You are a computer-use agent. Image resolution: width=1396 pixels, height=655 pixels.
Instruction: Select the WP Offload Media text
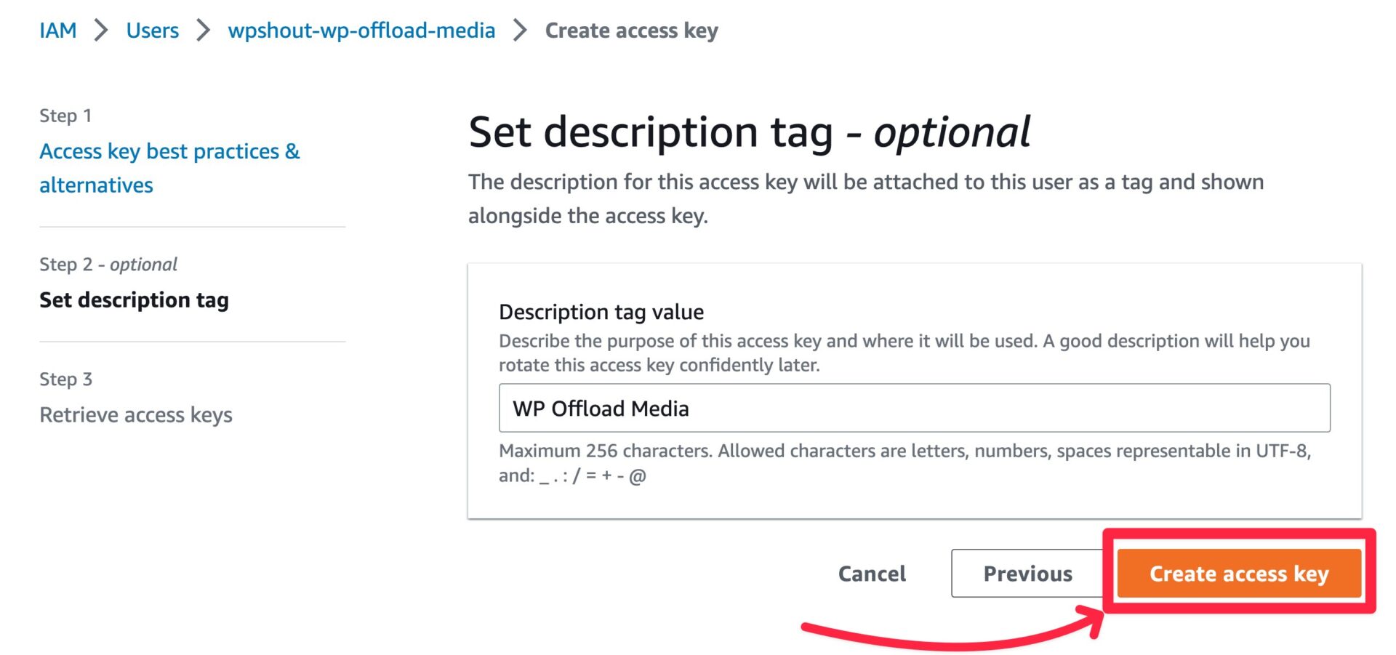click(601, 408)
